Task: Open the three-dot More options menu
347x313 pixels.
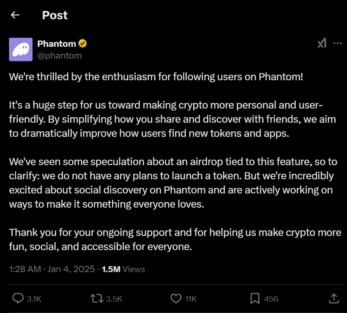Action: tap(337, 43)
